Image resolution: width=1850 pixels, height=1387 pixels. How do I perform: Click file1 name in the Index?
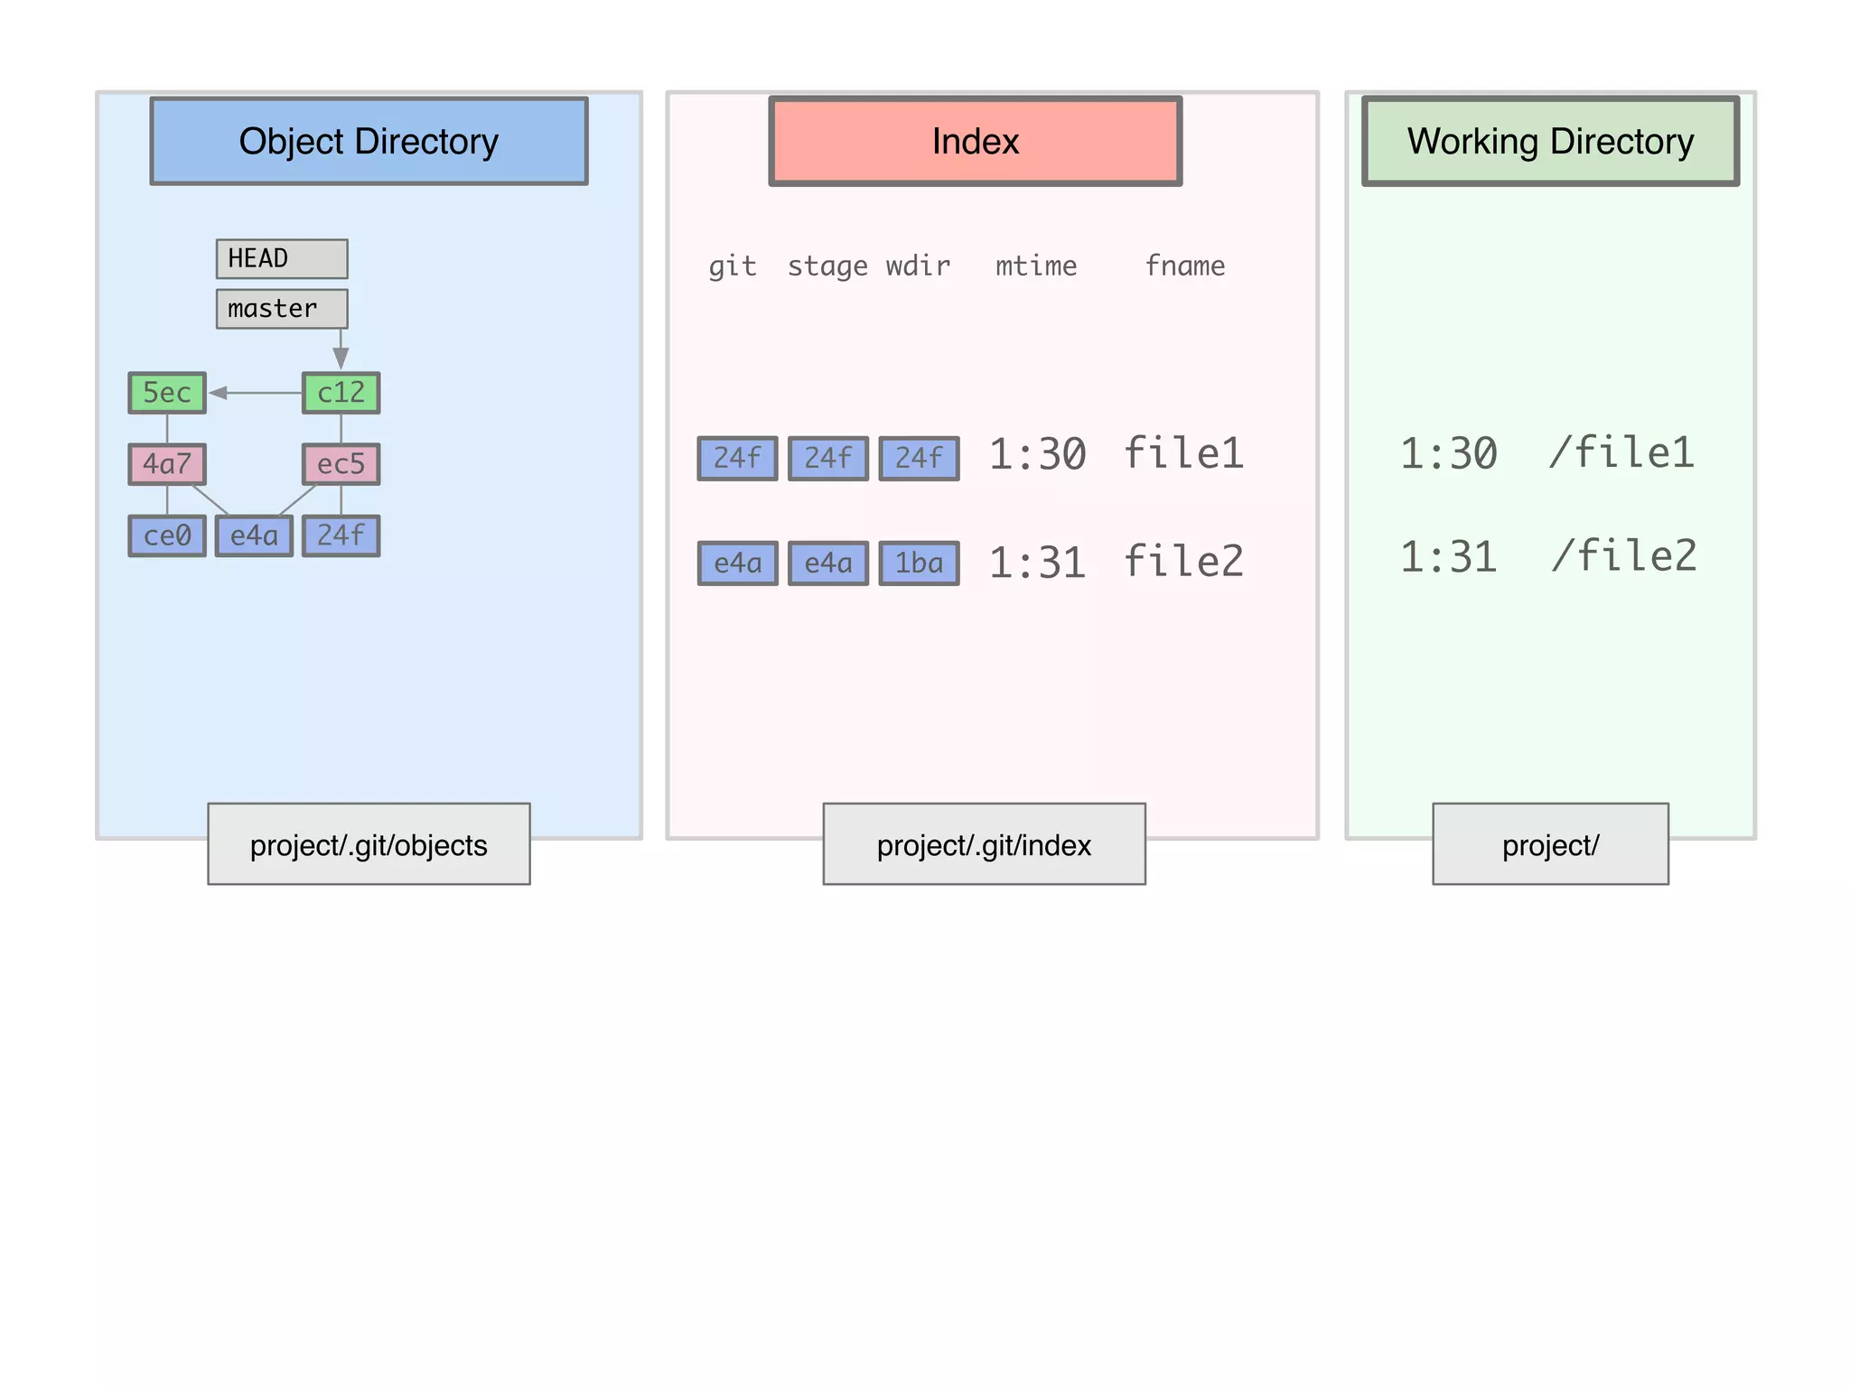pos(1183,452)
